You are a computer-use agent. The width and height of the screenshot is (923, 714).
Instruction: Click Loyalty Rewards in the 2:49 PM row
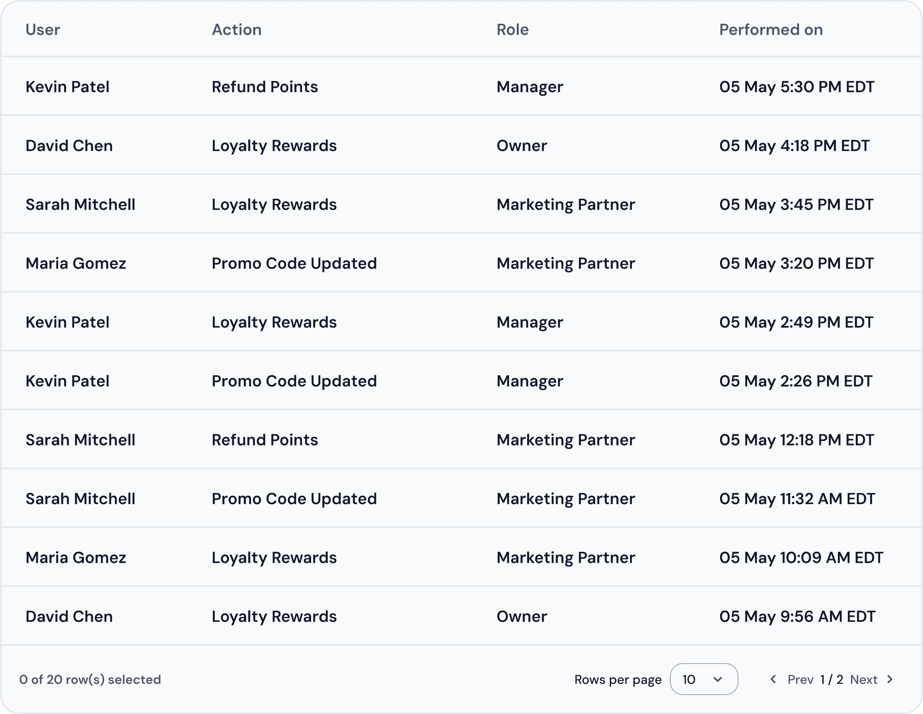pyautogui.click(x=274, y=322)
